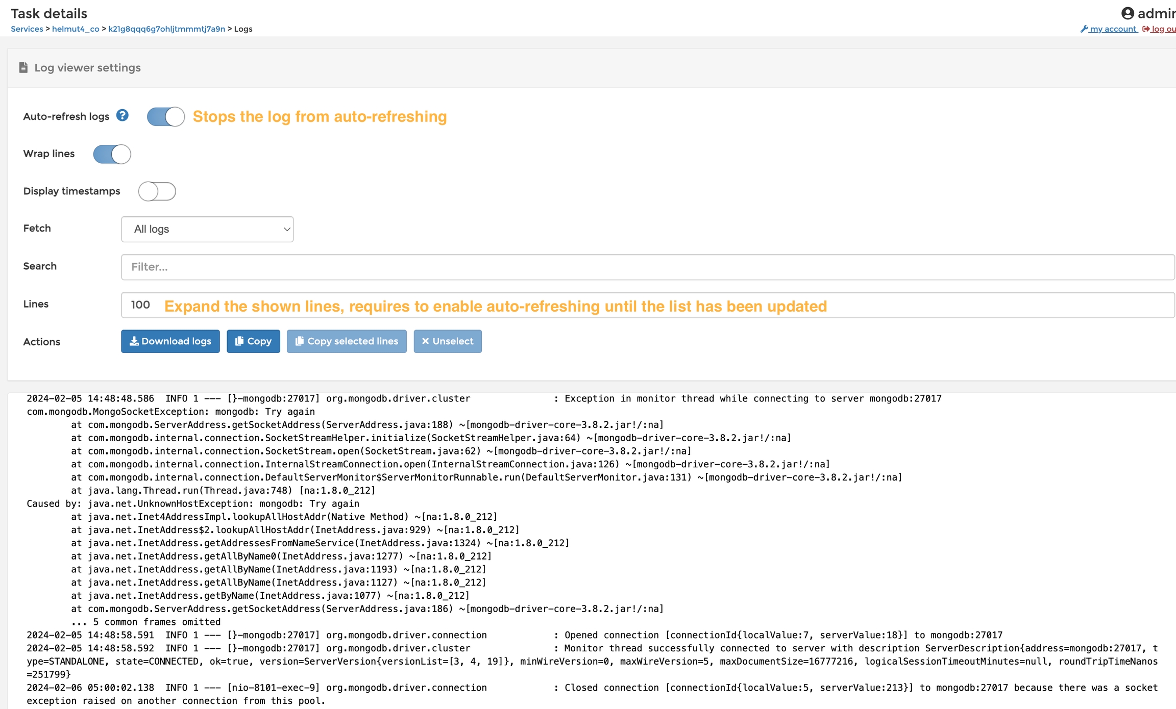Open the helmut4_co breadcrumb link
Screen dimensions: 1176x709
(x=76, y=29)
